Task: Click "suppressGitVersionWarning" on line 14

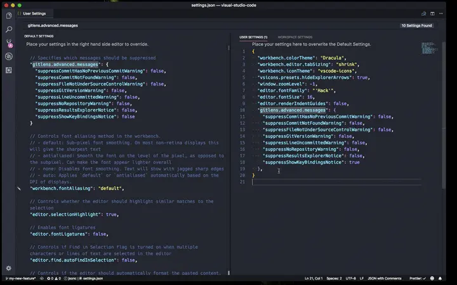Action: coord(298,136)
